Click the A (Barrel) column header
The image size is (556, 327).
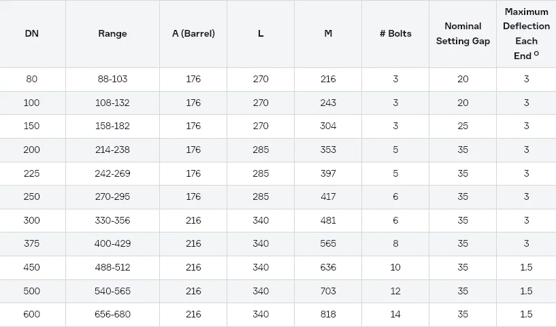tap(193, 34)
